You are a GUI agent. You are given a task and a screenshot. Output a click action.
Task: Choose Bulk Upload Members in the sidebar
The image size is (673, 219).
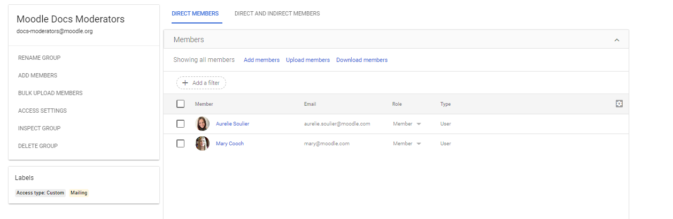click(x=50, y=93)
